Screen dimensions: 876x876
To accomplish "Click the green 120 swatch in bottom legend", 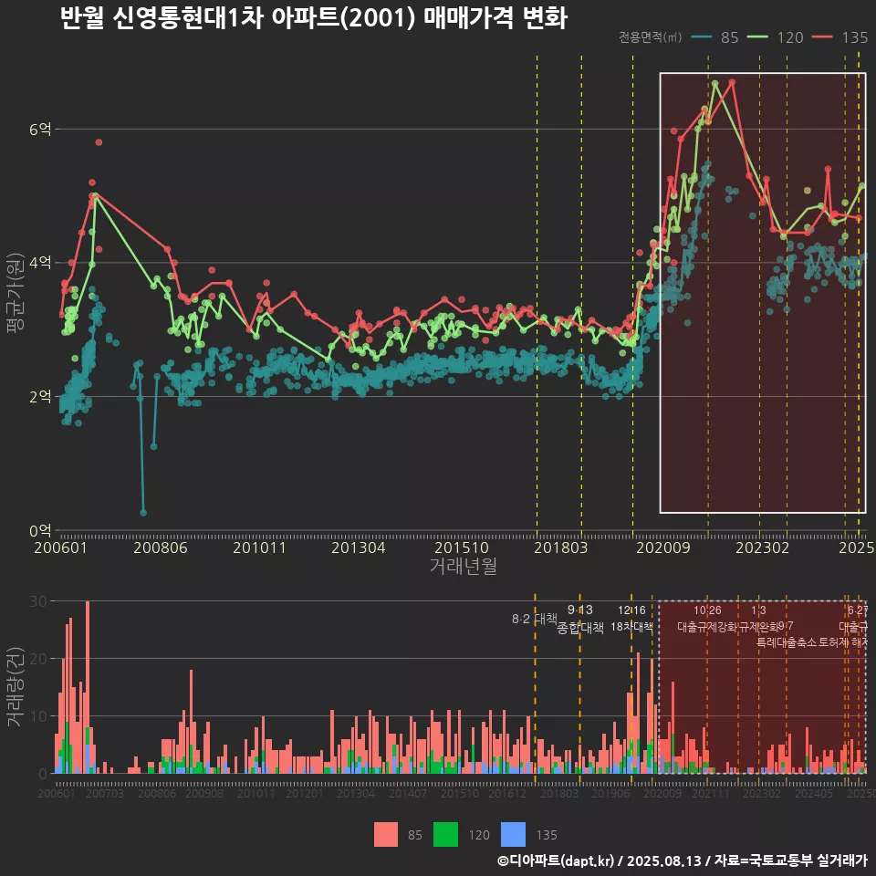I will [445, 835].
